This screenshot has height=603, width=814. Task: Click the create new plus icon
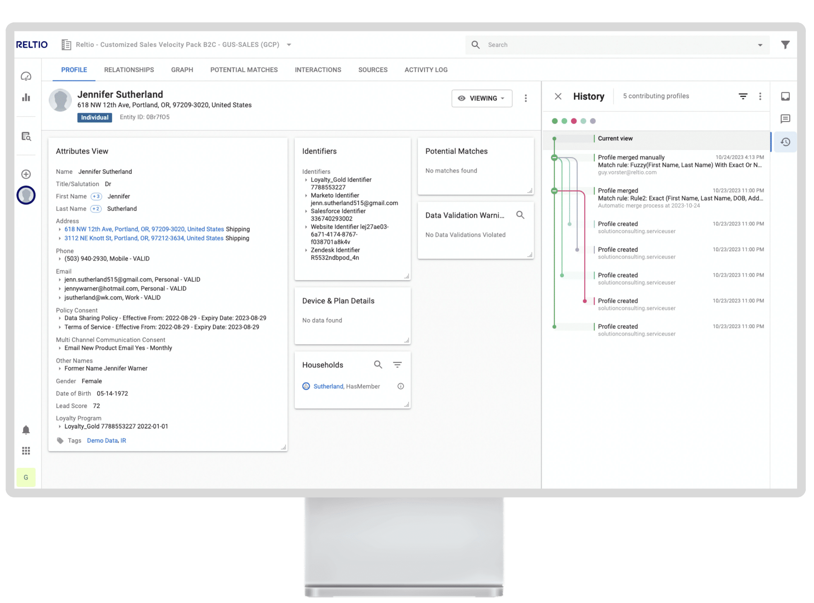(26, 174)
